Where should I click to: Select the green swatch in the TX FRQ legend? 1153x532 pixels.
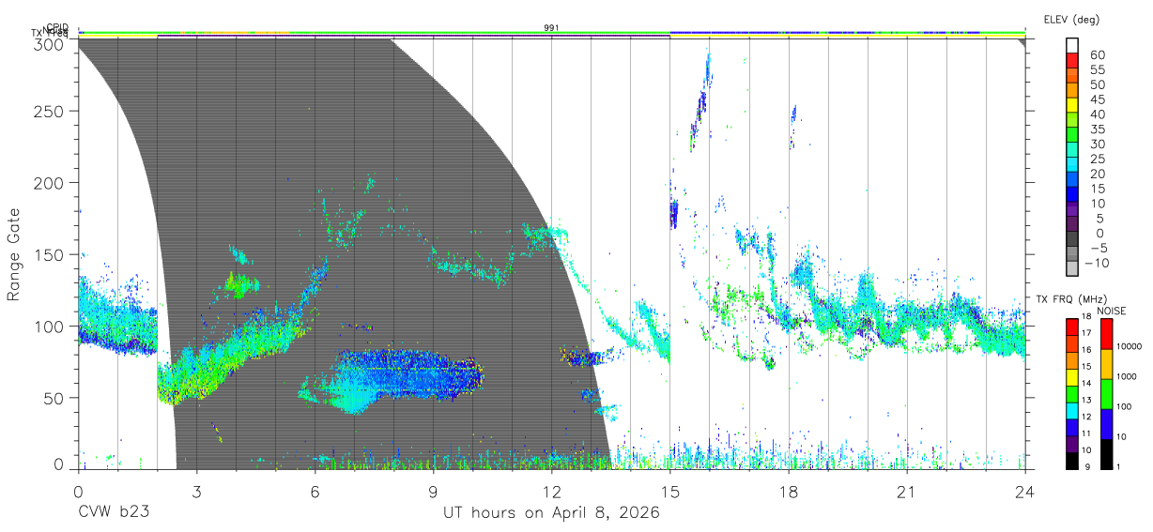coord(1072,393)
